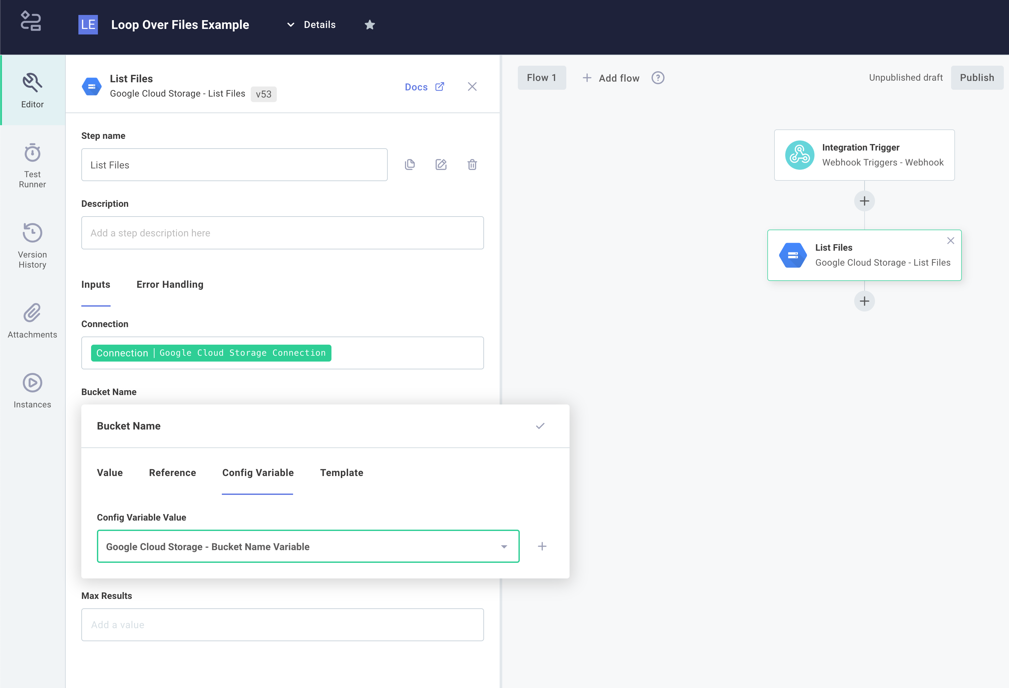This screenshot has height=688, width=1009.
Task: Select the List Files step card in the flow
Action: click(865, 255)
